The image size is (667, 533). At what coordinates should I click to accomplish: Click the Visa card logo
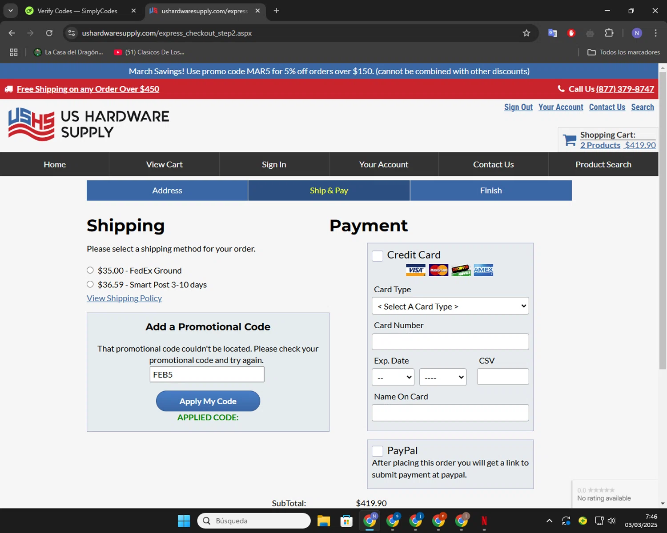click(x=416, y=270)
